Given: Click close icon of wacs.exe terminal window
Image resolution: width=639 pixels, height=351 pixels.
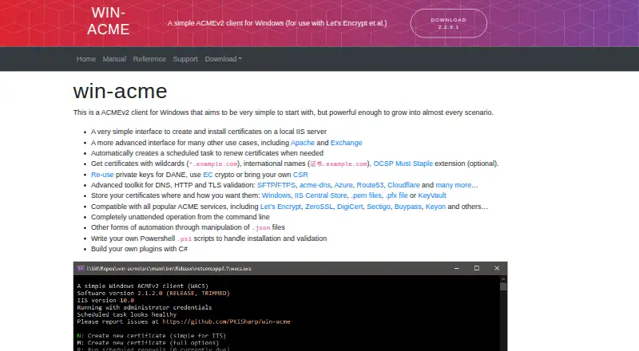Looking at the screenshot, I should (x=497, y=268).
